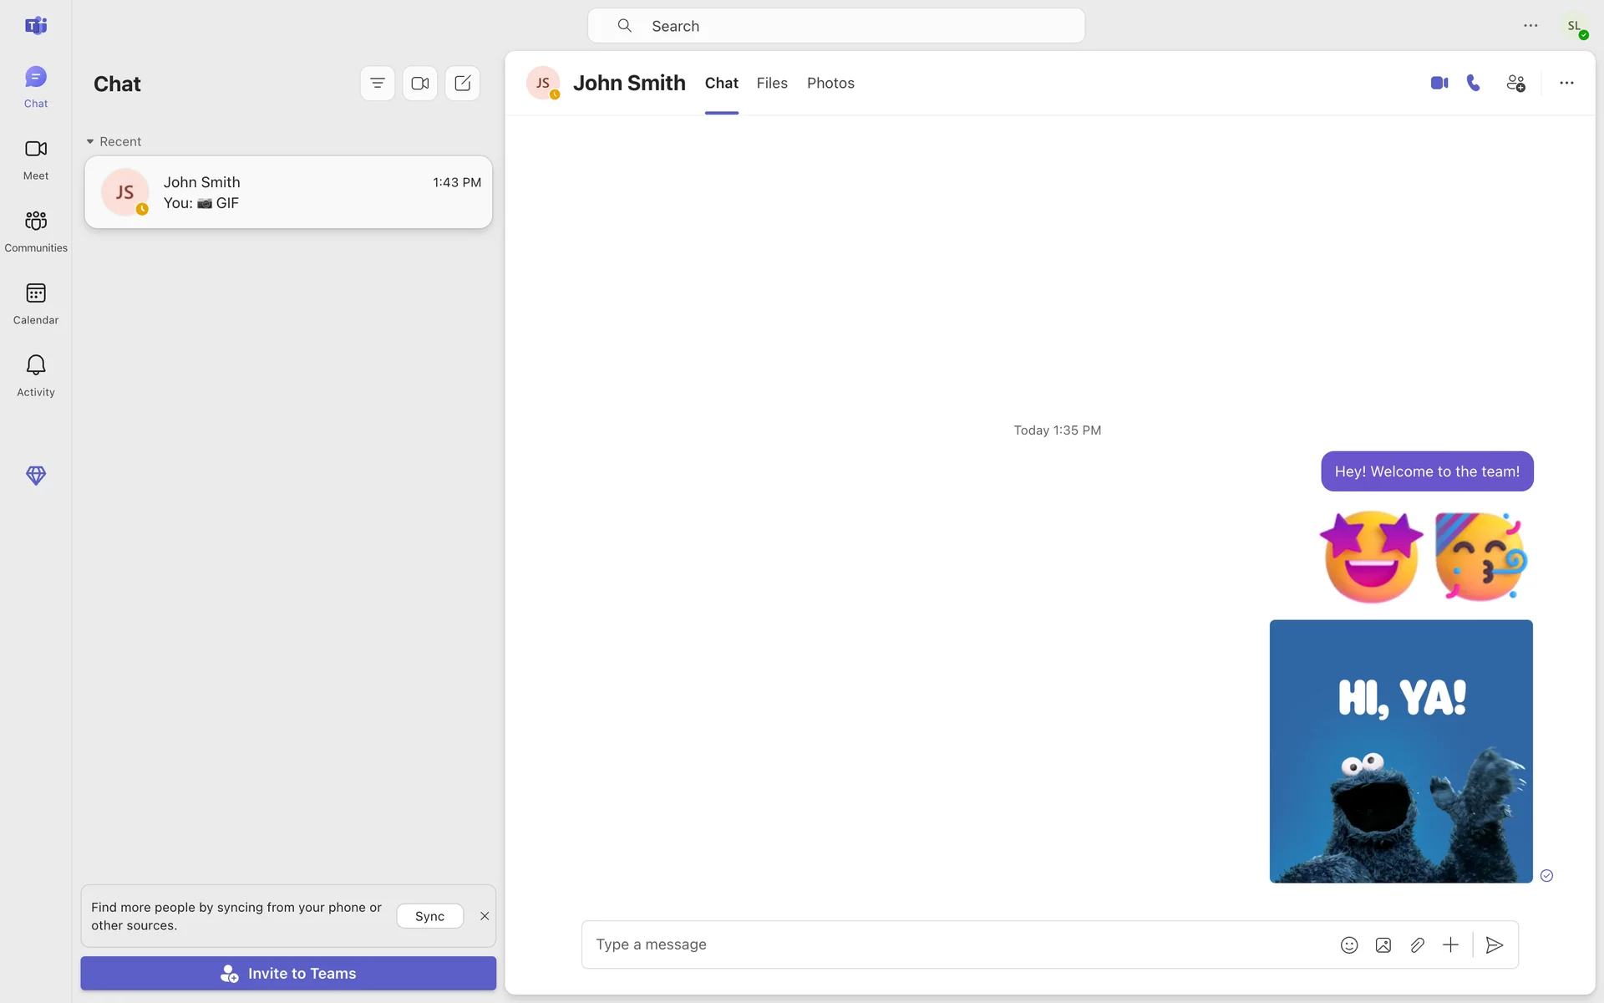Image resolution: width=1604 pixels, height=1003 pixels.
Task: Open more options in the chat header
Action: 1566,83
